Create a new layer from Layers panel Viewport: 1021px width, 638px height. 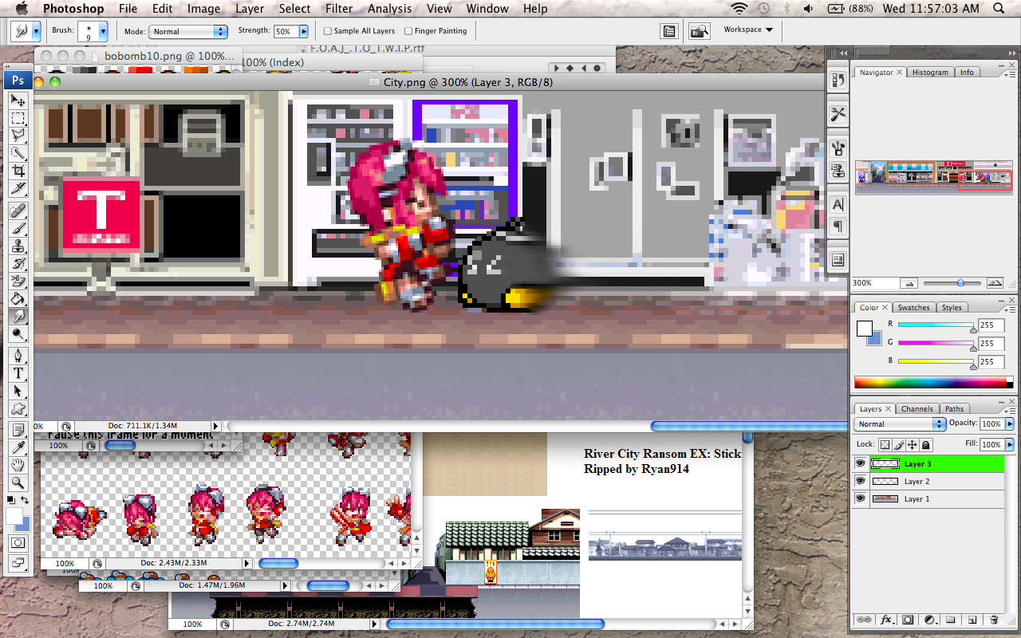972,620
